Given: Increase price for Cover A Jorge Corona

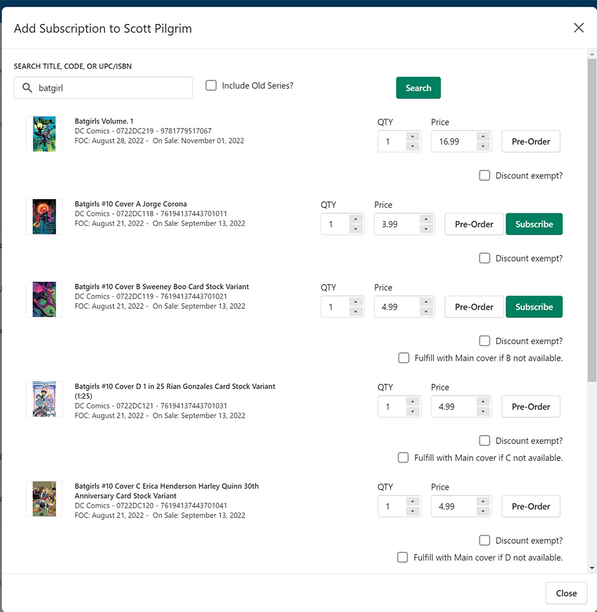Looking at the screenshot, I should 426,219.
